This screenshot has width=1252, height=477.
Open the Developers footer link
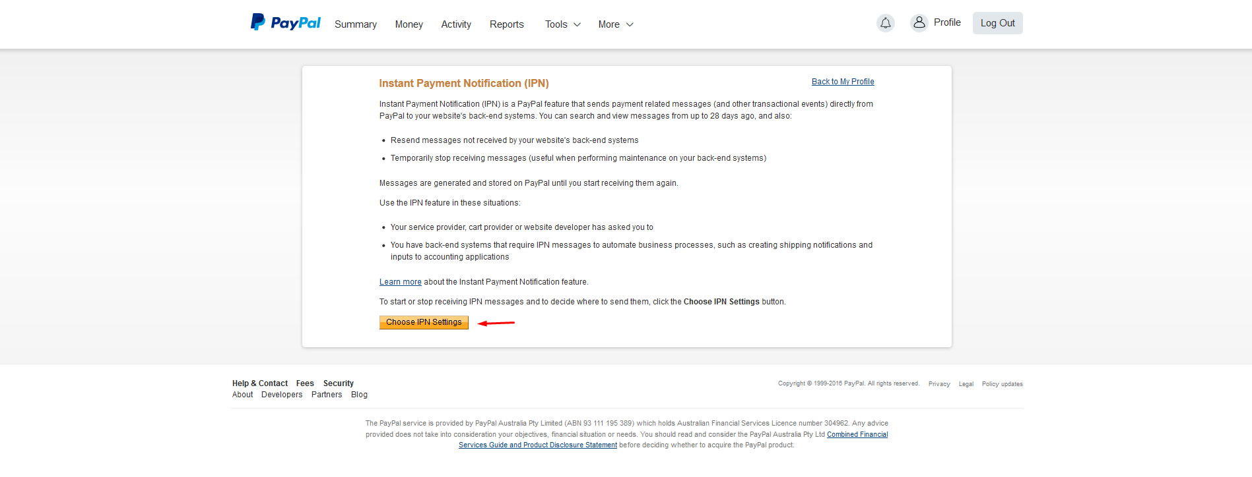282,395
